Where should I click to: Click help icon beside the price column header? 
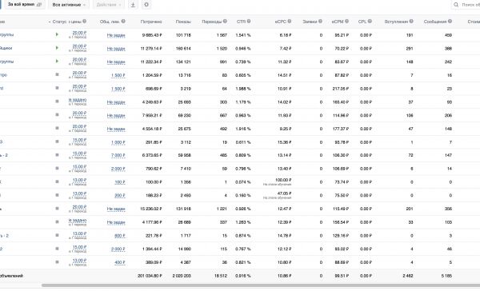[x=85, y=21]
